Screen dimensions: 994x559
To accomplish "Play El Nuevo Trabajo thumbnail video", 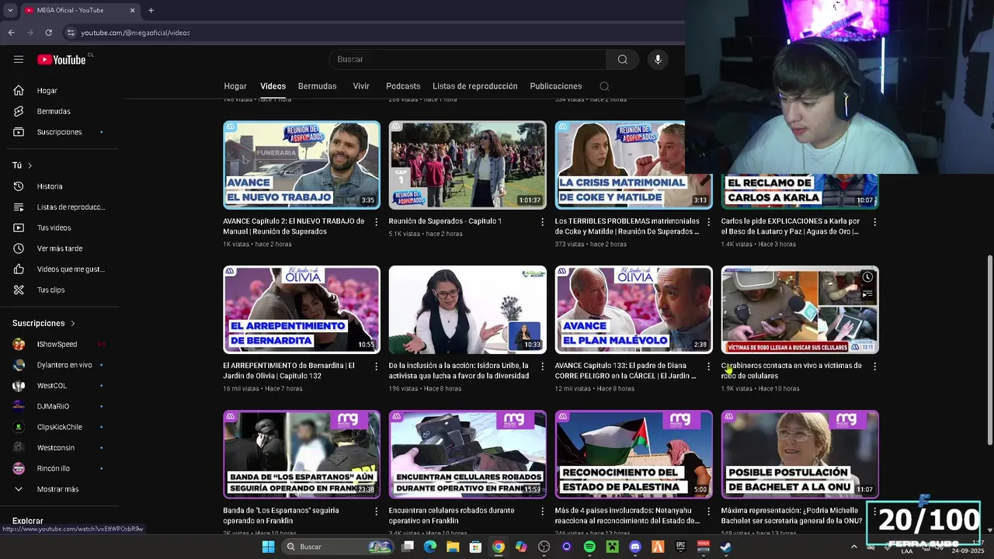I will click(302, 165).
